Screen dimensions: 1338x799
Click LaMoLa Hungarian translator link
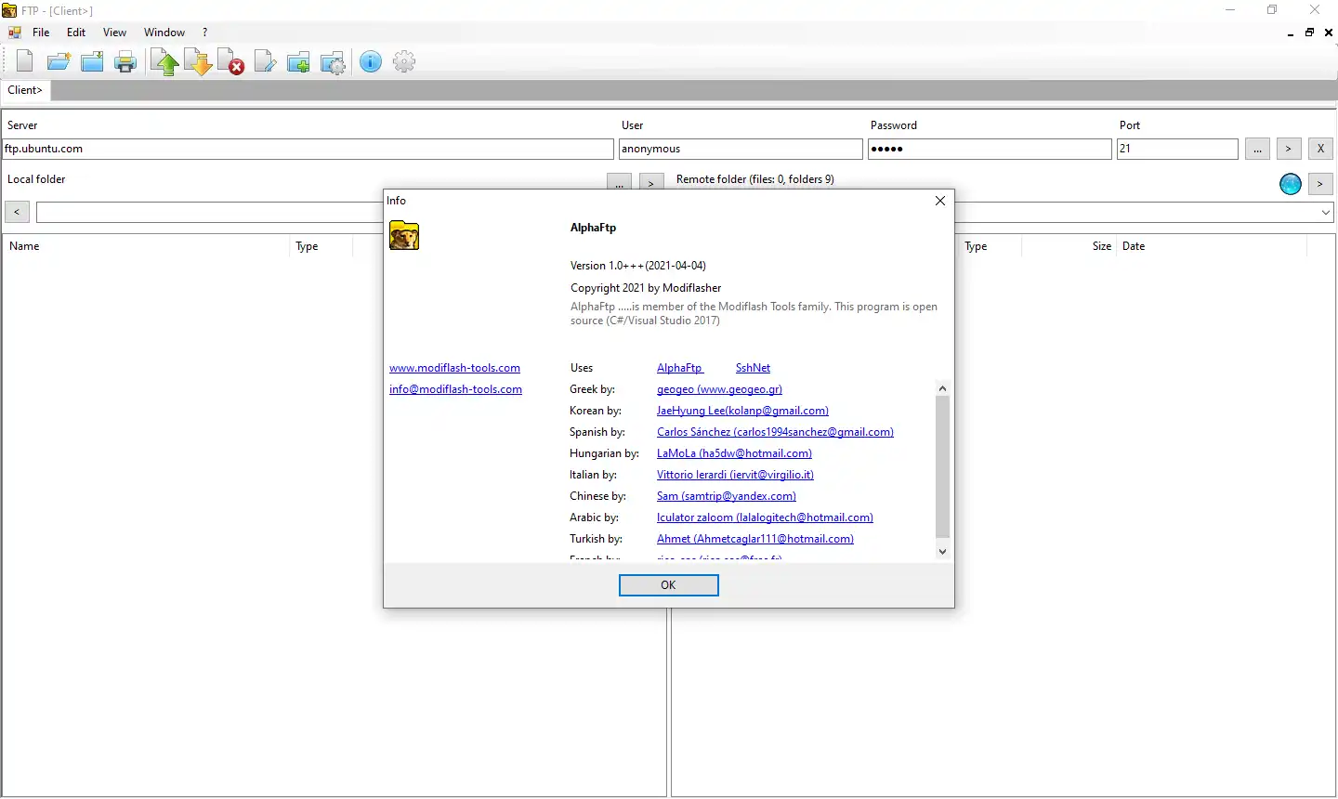coord(734,453)
